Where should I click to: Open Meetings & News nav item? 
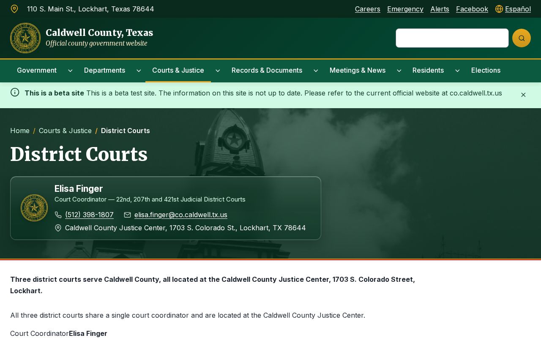(358, 70)
